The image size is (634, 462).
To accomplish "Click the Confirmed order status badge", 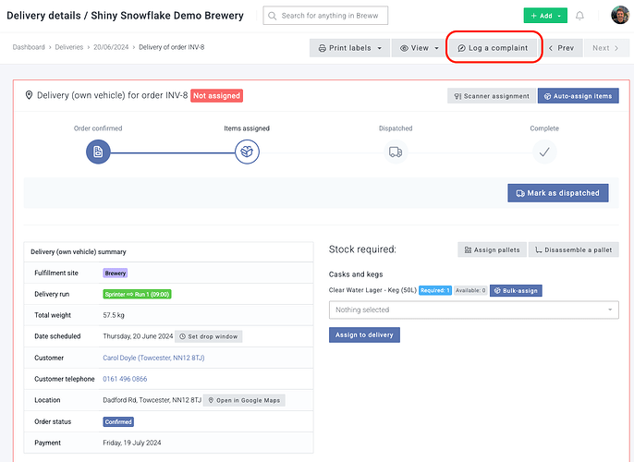I will point(118,422).
